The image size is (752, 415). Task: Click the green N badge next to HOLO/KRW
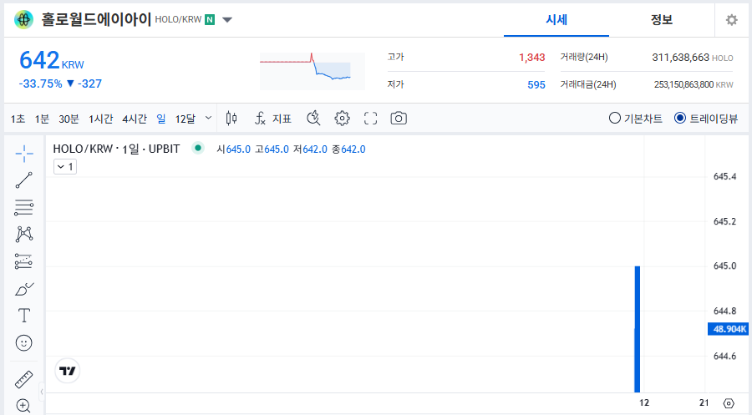click(x=210, y=20)
